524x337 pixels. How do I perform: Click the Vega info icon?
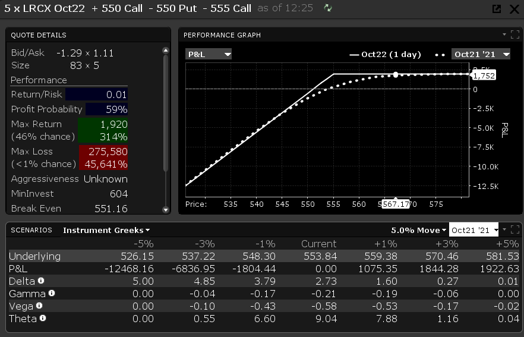(x=39, y=305)
